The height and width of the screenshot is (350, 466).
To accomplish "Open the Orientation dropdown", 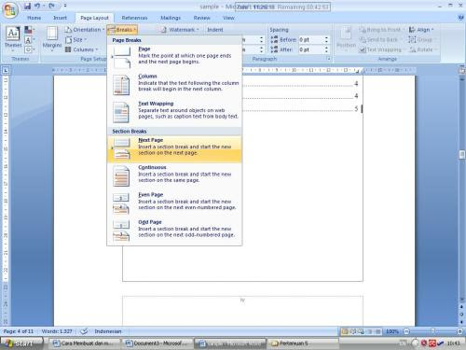I will click(85, 30).
